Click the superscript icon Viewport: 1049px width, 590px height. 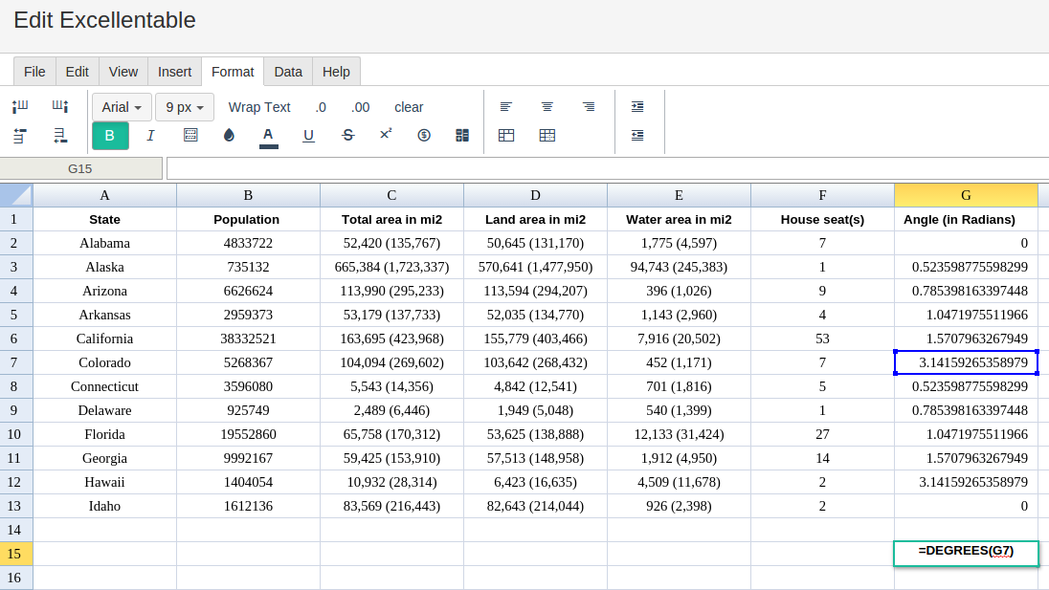[x=386, y=135]
